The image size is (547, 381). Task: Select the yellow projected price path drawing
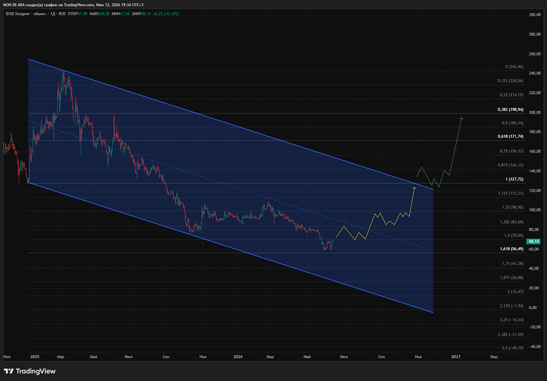click(371, 226)
